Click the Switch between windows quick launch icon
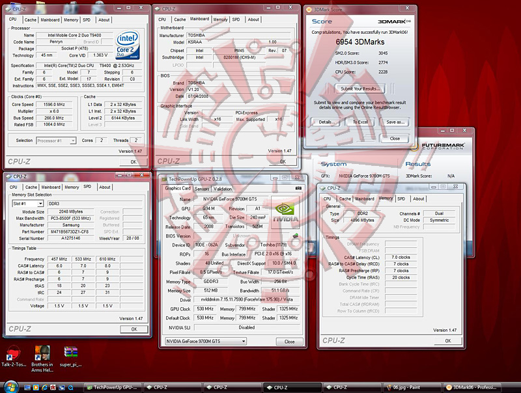This screenshot has height=393, width=521. [x=62, y=387]
